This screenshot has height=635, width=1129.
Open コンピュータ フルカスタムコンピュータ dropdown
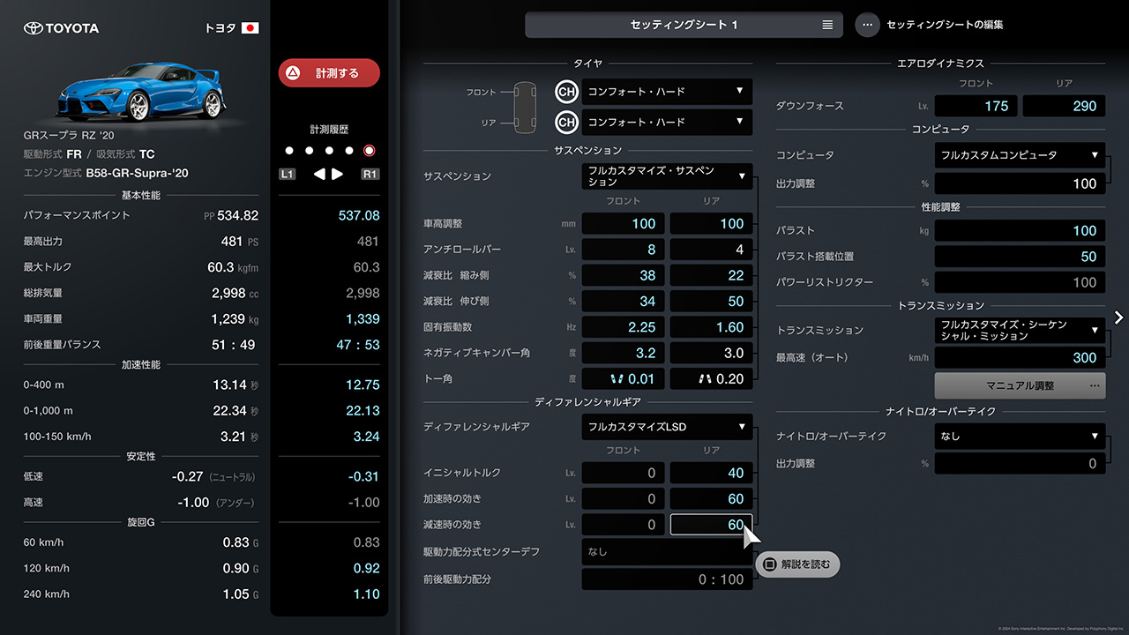pyautogui.click(x=1020, y=155)
